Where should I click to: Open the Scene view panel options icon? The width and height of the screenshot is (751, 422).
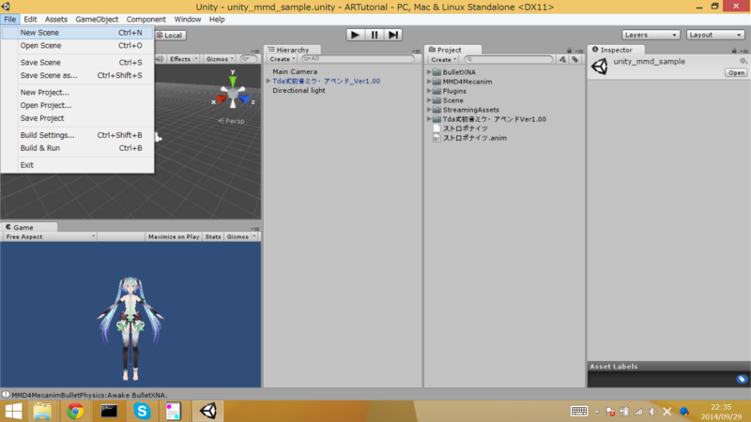pyautogui.click(x=255, y=51)
